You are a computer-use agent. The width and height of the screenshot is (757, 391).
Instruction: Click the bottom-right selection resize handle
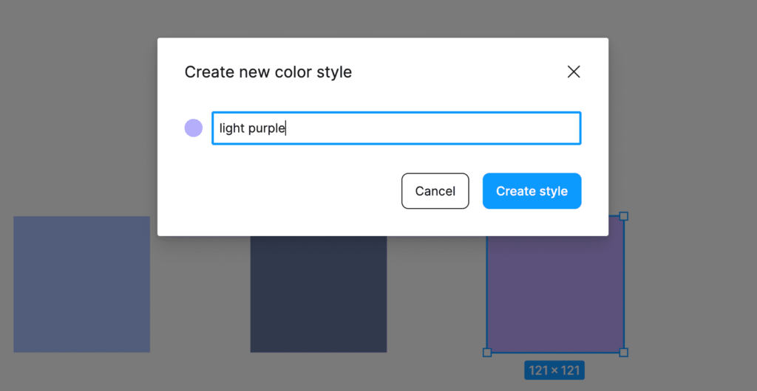pyautogui.click(x=623, y=352)
